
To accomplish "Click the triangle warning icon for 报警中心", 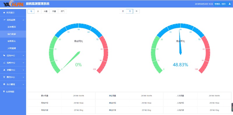I will pyautogui.click(x=4, y=70).
